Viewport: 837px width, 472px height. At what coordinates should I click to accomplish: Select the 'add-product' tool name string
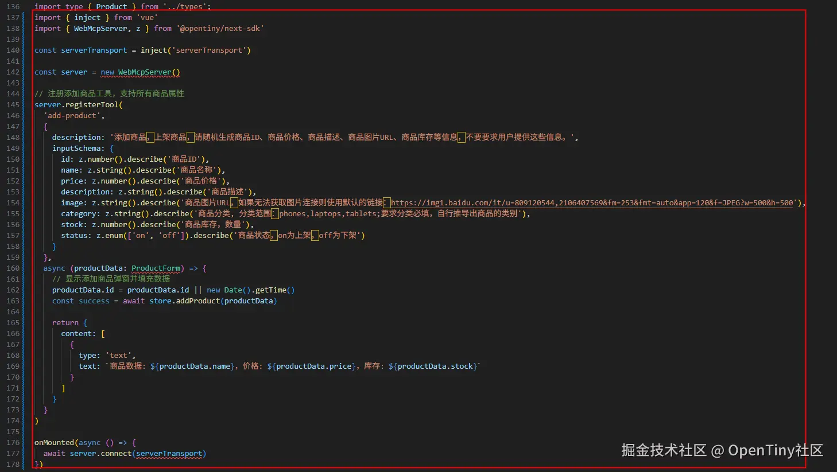pos(72,116)
